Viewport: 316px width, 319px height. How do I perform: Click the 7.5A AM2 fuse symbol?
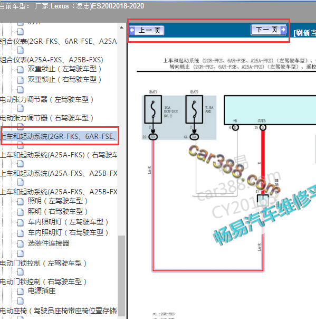tap(194, 109)
